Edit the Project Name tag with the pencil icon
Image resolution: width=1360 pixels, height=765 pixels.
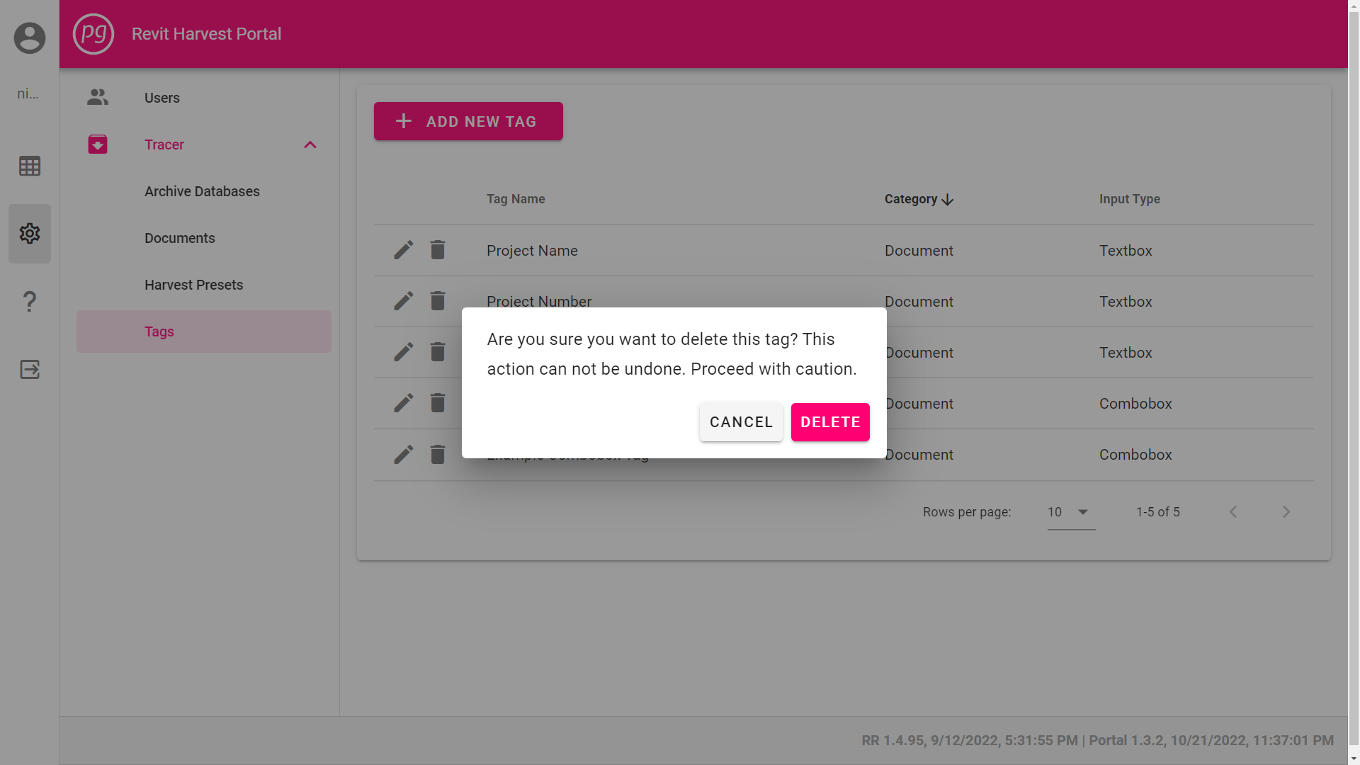click(404, 250)
